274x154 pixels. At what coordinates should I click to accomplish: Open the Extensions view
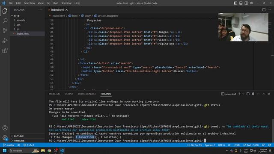point(5,50)
